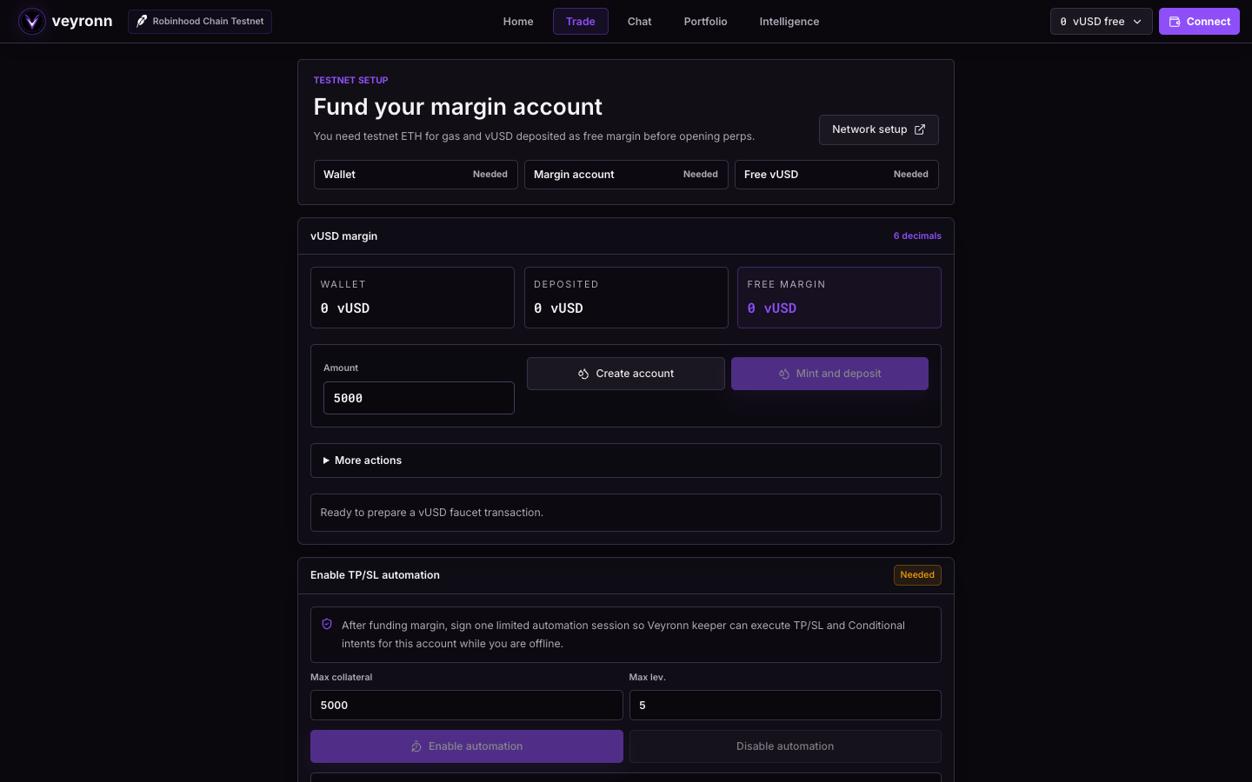Click the external link icon in Network setup
Image resolution: width=1252 pixels, height=782 pixels.
point(920,129)
